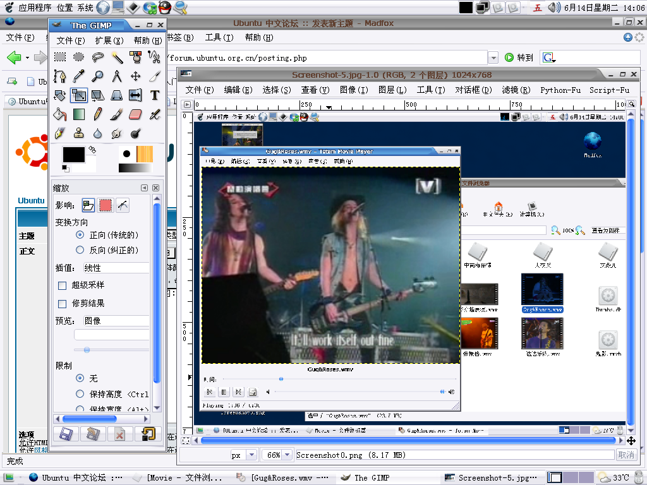Open the 预览 preview type dropdown
The image size is (647, 485).
point(116,321)
